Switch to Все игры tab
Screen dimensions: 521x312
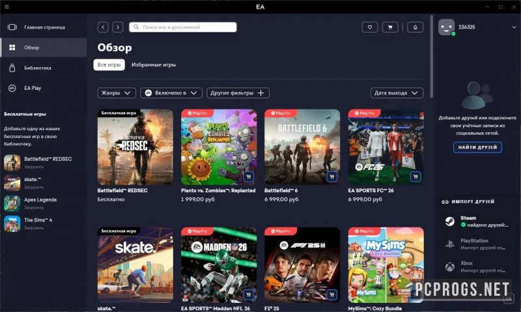click(x=109, y=64)
